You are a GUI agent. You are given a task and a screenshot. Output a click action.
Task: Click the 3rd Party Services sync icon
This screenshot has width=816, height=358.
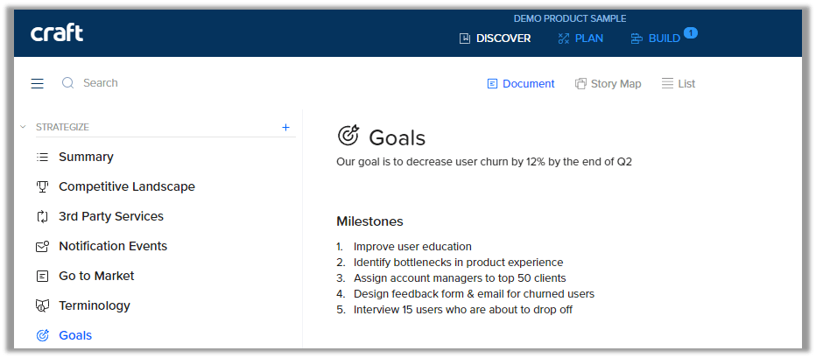click(42, 216)
